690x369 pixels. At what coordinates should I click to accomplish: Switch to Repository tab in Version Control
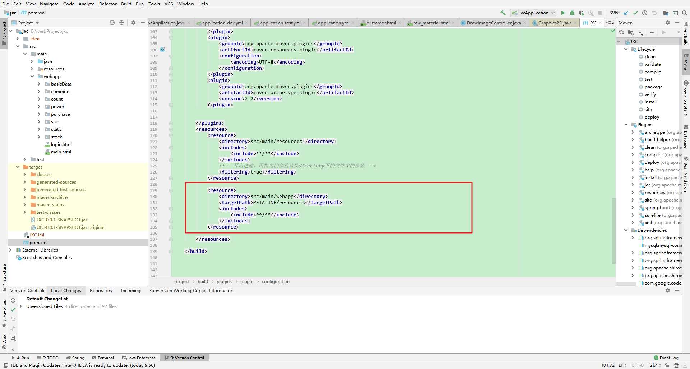pyautogui.click(x=101, y=290)
